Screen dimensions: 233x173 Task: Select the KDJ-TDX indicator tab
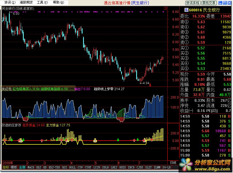pyautogui.click(x=54, y=167)
